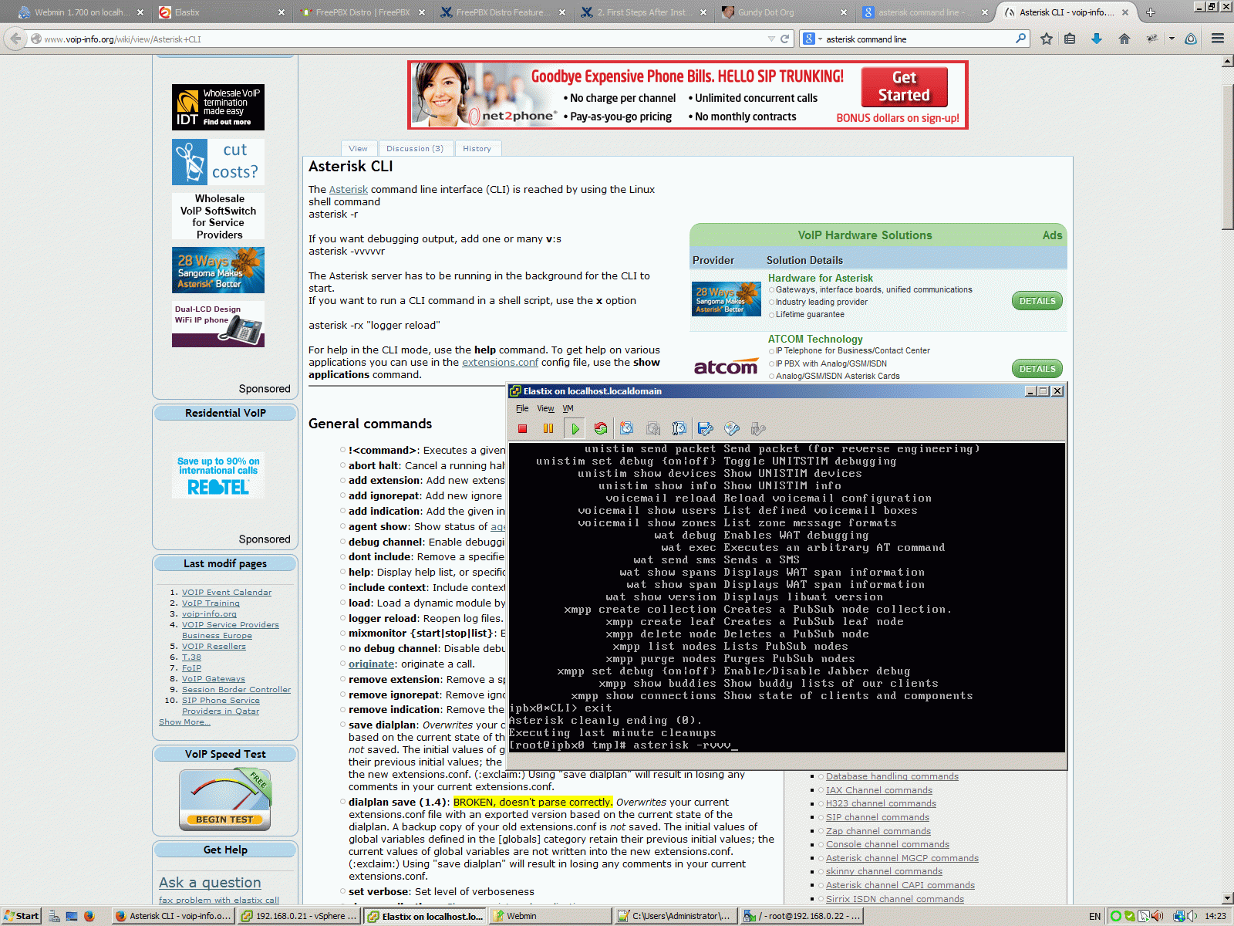Click the CD/DVD drive connection icon
Viewport: 1234px width, 926px height.
coord(731,428)
